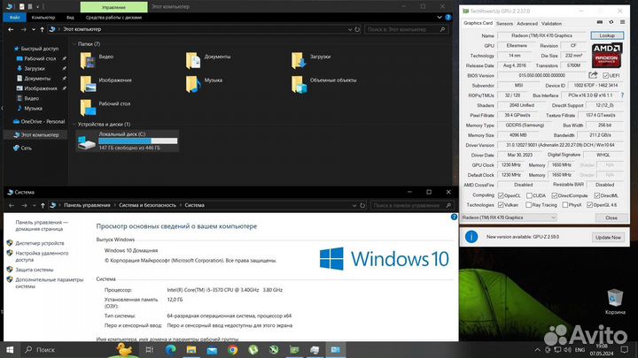This screenshot has height=358, width=638.
Task: Click Explorer up-arrow navigation button
Action: pyautogui.click(x=42, y=29)
